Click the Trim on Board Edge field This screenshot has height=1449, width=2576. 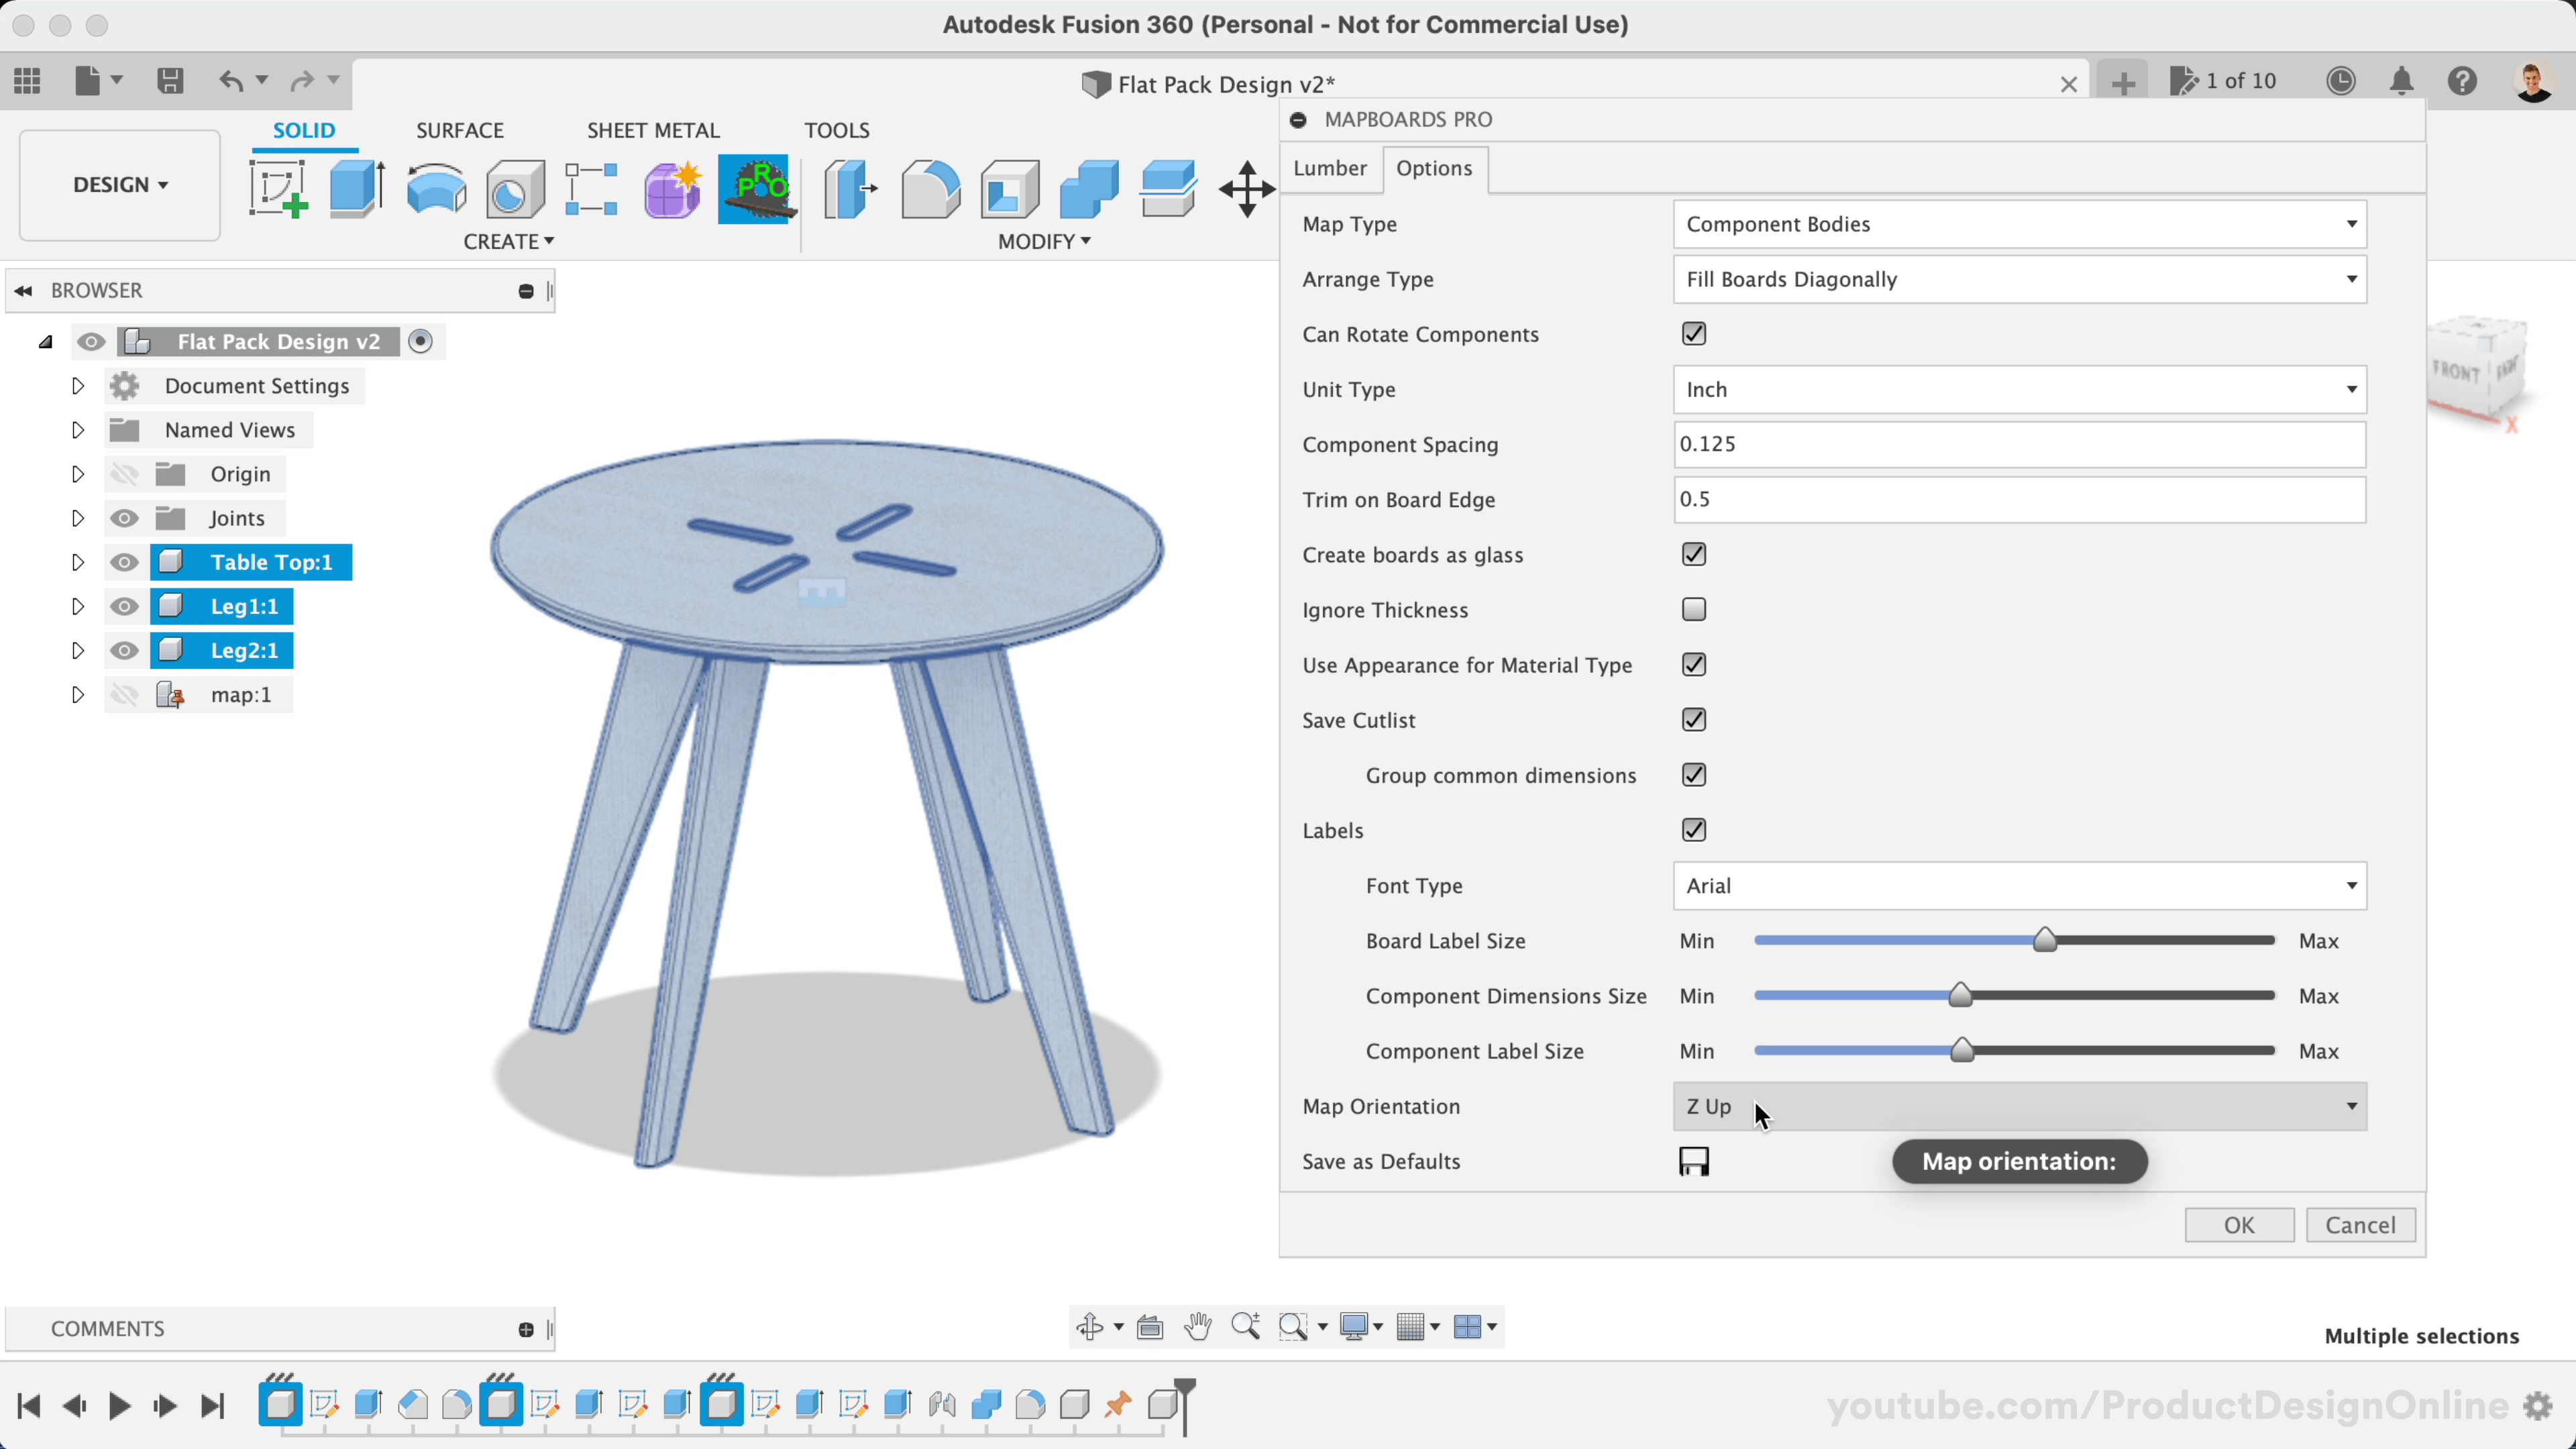point(2019,499)
